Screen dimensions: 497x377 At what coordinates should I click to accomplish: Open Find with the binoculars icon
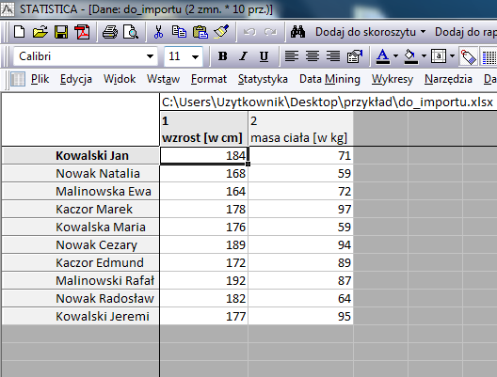tap(298, 32)
